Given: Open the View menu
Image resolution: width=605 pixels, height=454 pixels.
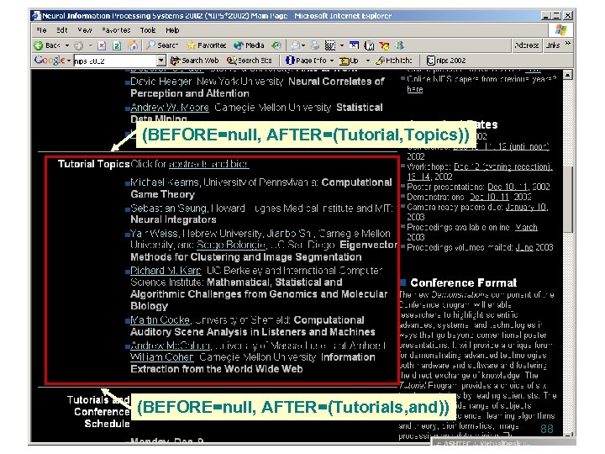Looking at the screenshot, I should tap(85, 30).
